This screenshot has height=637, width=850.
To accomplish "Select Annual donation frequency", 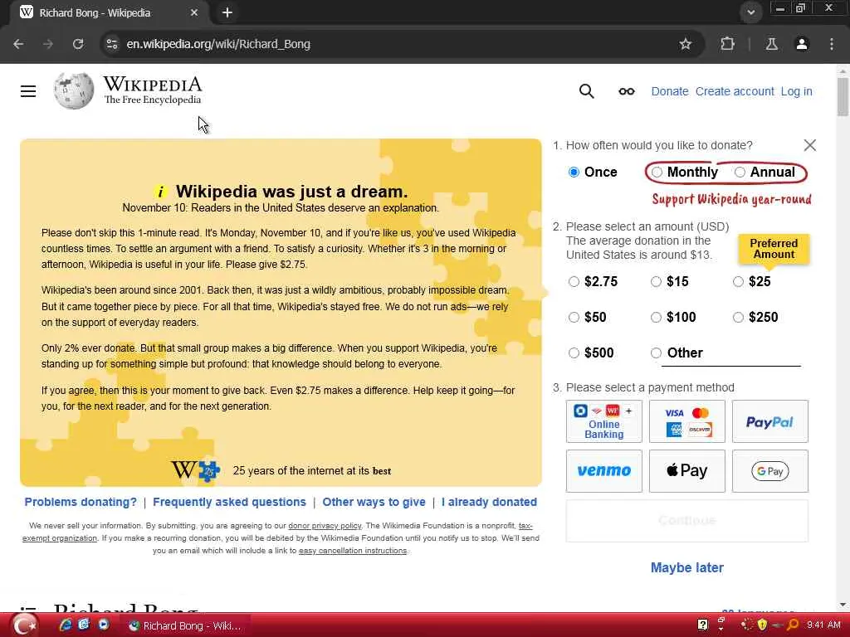I will [740, 173].
